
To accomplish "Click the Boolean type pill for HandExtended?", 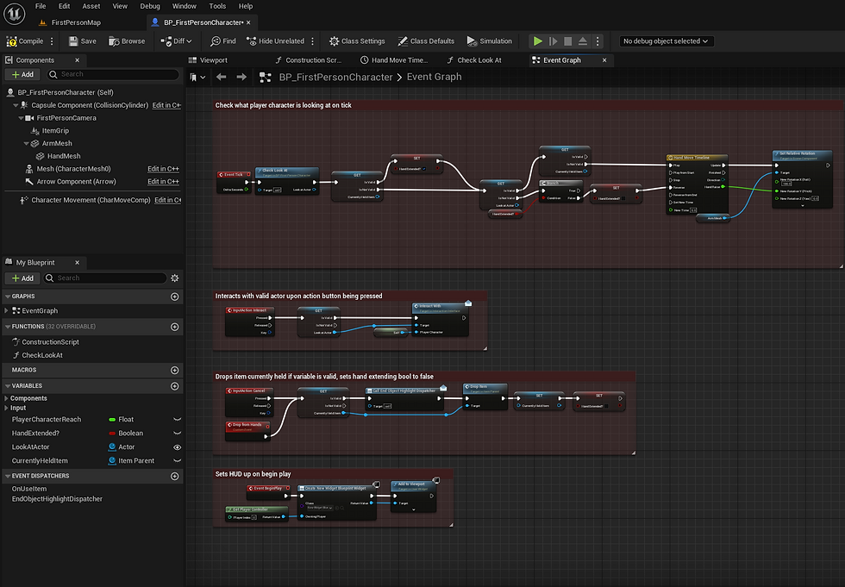I will click(x=126, y=434).
